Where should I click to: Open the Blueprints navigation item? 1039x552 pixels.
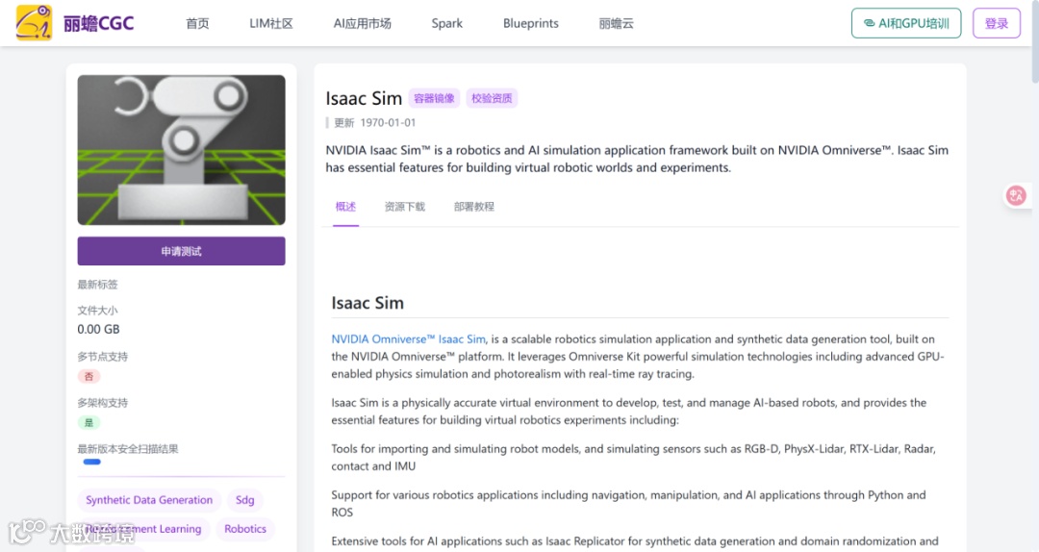tap(531, 23)
